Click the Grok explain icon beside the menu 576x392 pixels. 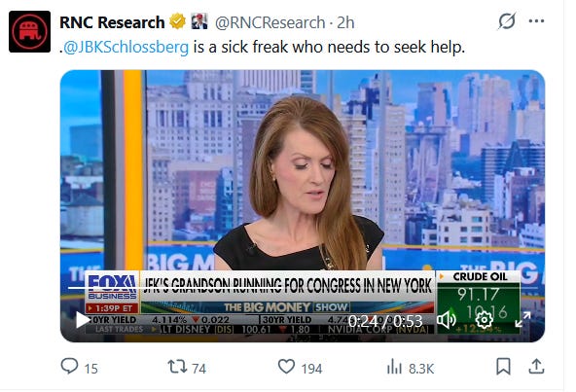507,21
